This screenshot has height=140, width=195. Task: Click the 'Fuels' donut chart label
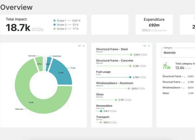tap(73, 68)
